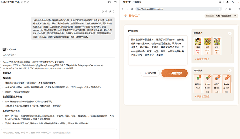
Task: Open the history icon in chat header
Action: [x=109, y=2]
